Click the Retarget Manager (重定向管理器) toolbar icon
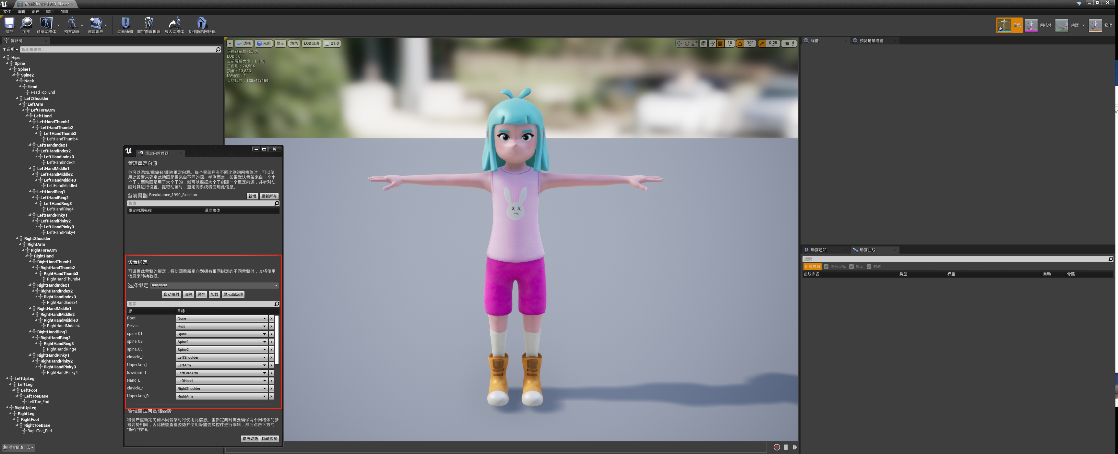The width and height of the screenshot is (1118, 454). 149,23
